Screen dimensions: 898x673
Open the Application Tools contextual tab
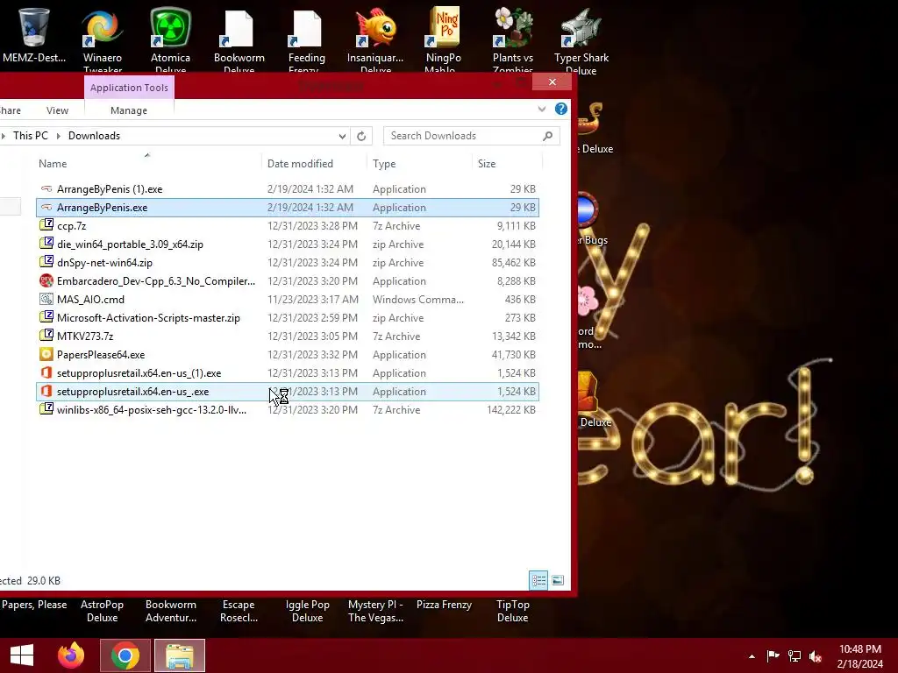(x=129, y=88)
